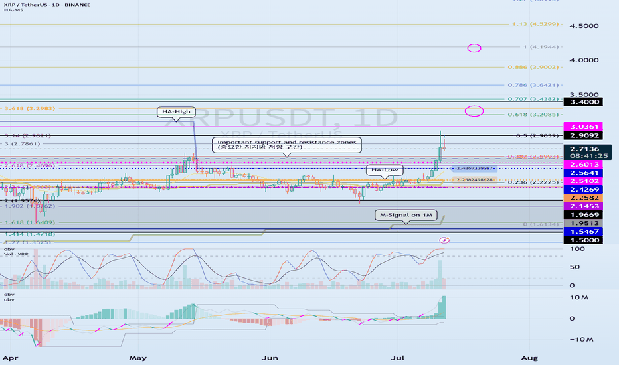Select the HA-Low callout label

click(385, 170)
